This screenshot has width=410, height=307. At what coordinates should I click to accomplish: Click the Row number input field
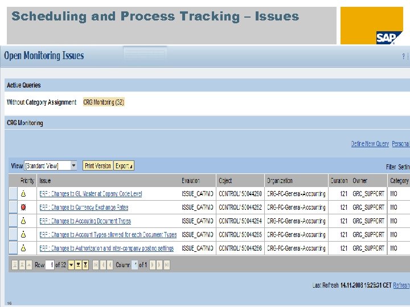[x=50, y=265]
